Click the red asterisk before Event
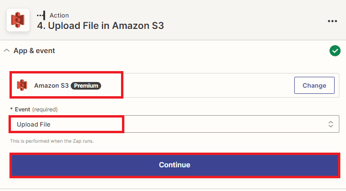Screen dimensions: 346x191 11,109
